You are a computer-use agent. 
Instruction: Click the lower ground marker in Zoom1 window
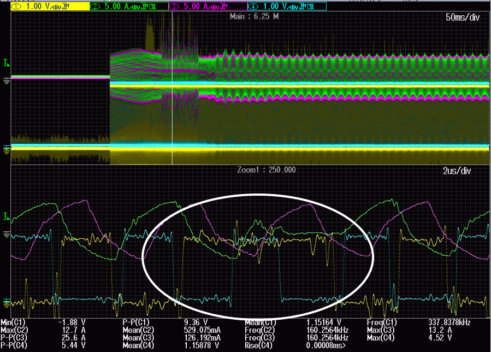pyautogui.click(x=7, y=302)
